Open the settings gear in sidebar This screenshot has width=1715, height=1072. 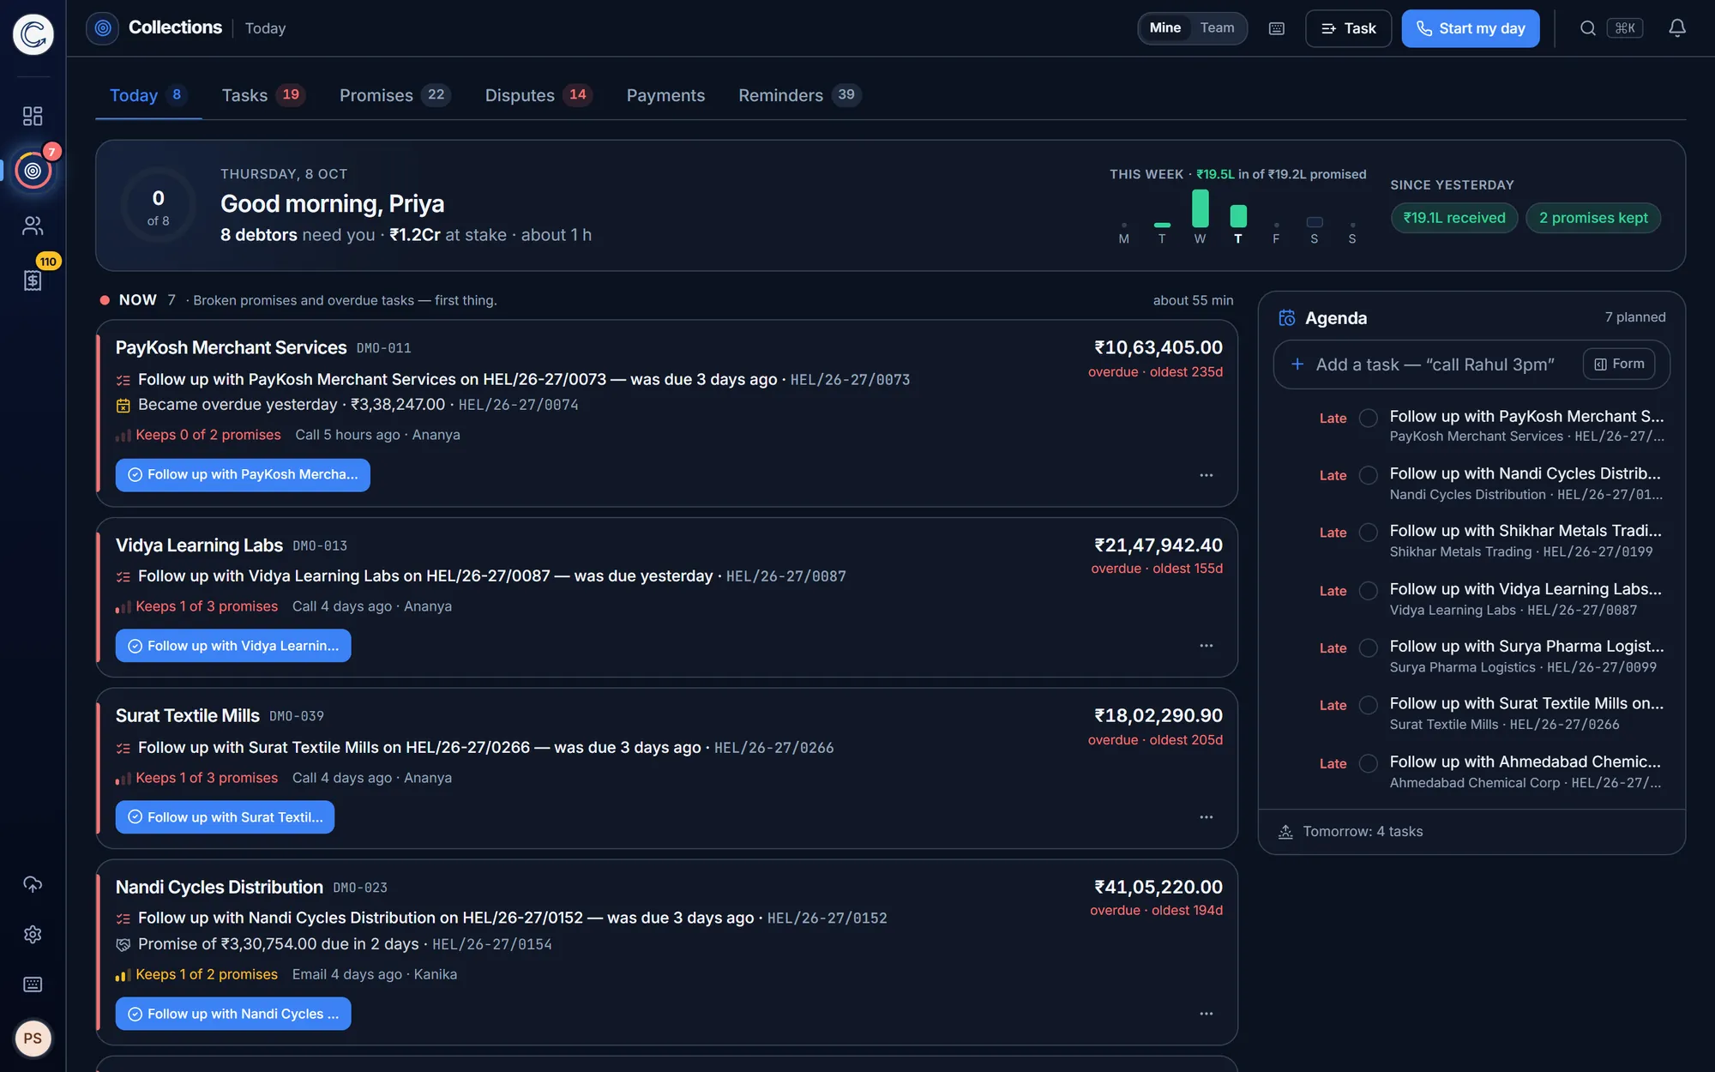click(33, 934)
